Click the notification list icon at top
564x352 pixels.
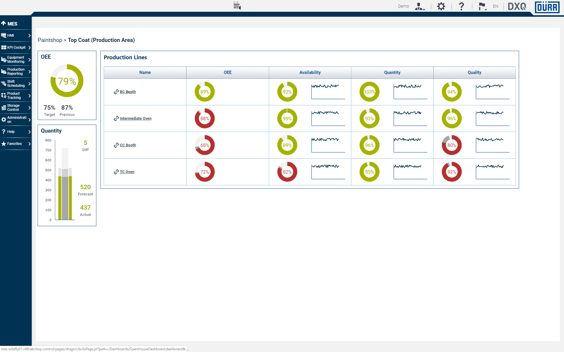click(x=237, y=6)
